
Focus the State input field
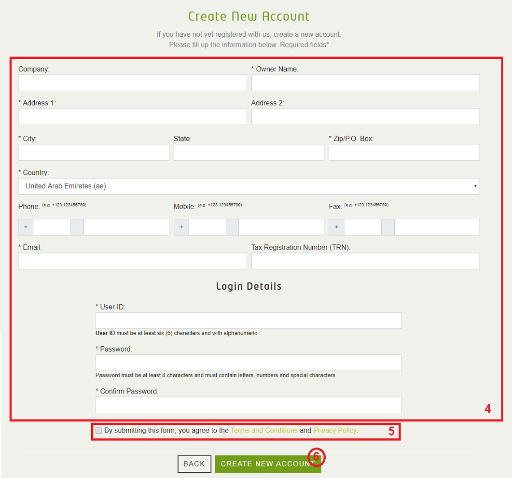tap(249, 153)
